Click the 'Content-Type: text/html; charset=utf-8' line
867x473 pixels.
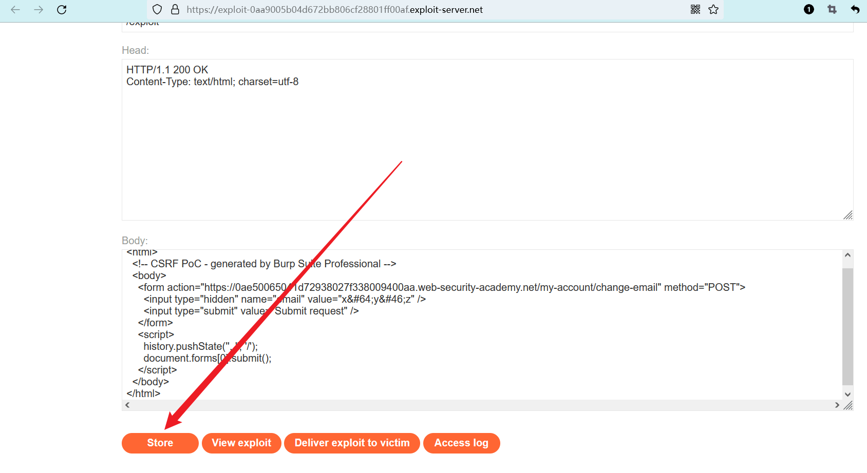coord(213,82)
